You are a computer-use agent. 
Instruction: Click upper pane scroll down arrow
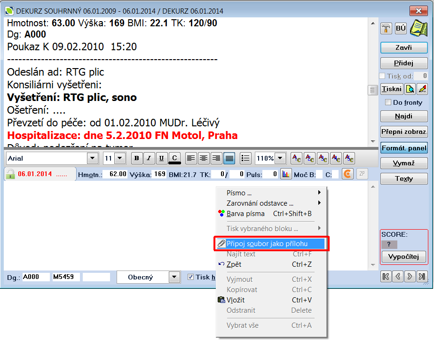point(373,141)
